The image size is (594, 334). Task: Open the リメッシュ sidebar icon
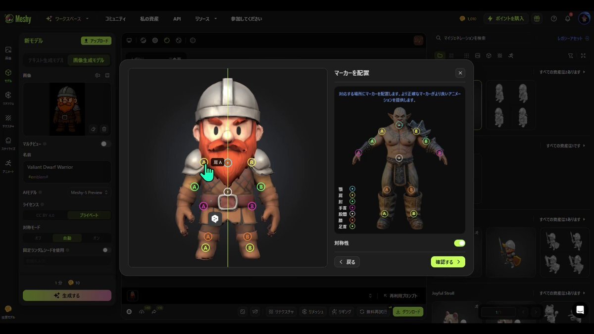coord(8,97)
